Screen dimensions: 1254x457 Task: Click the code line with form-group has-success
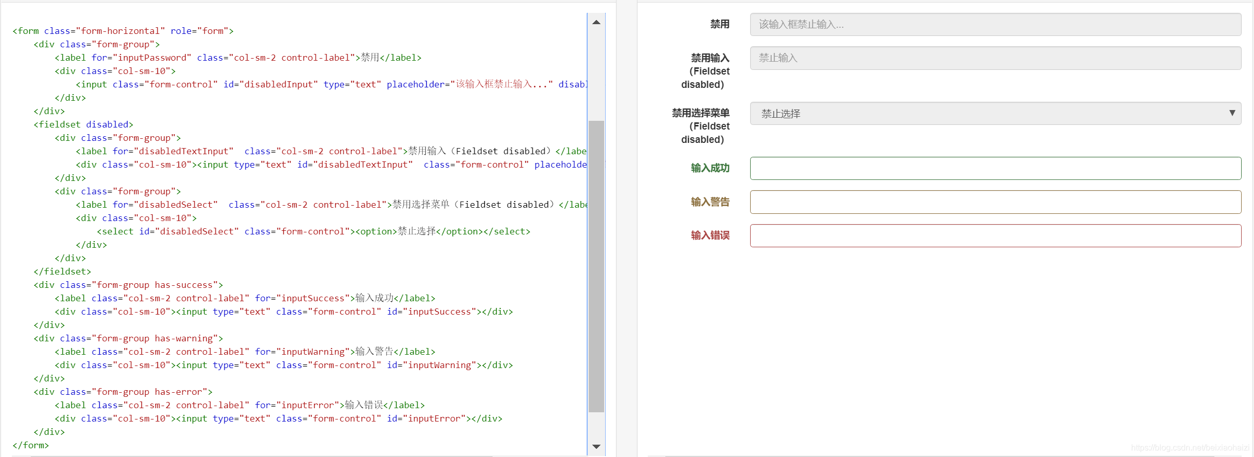point(129,285)
